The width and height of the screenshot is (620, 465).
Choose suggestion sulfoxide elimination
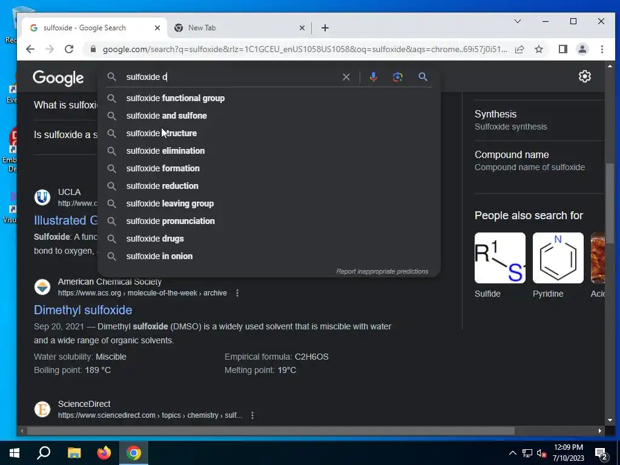[x=269, y=151]
